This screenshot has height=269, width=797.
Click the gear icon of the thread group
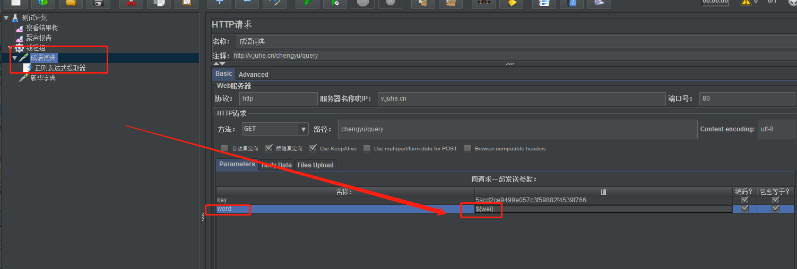tap(20, 48)
